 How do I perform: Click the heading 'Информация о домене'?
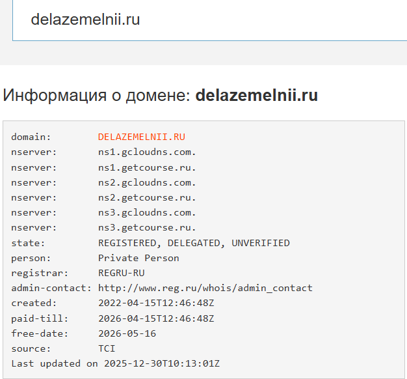point(97,95)
